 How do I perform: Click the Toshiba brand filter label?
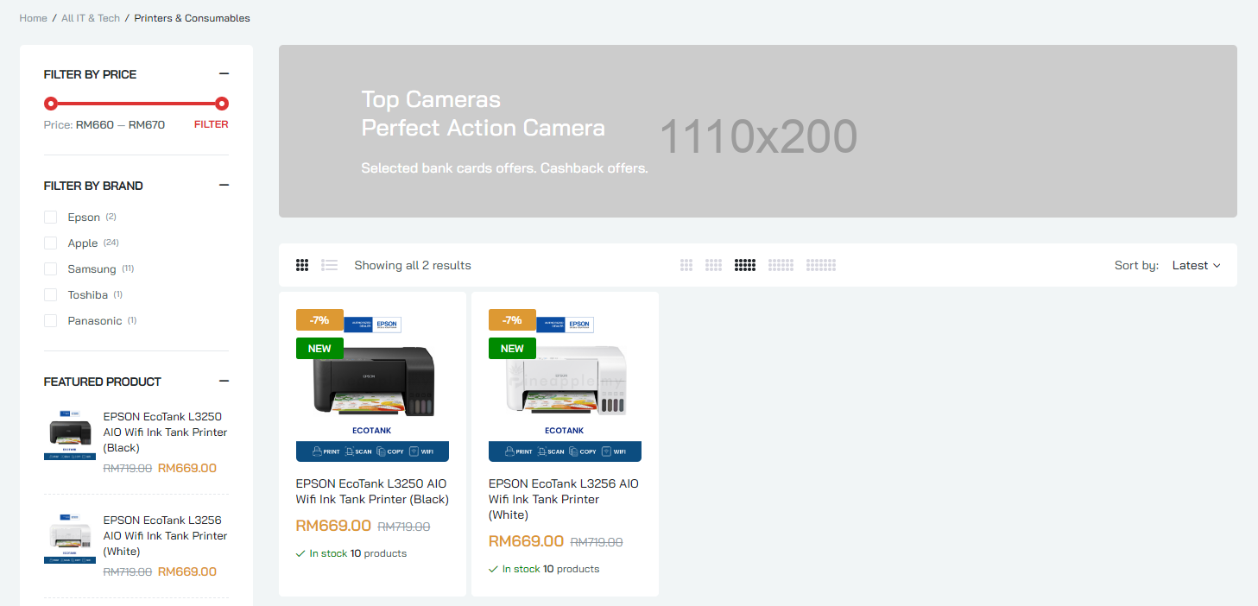click(88, 294)
